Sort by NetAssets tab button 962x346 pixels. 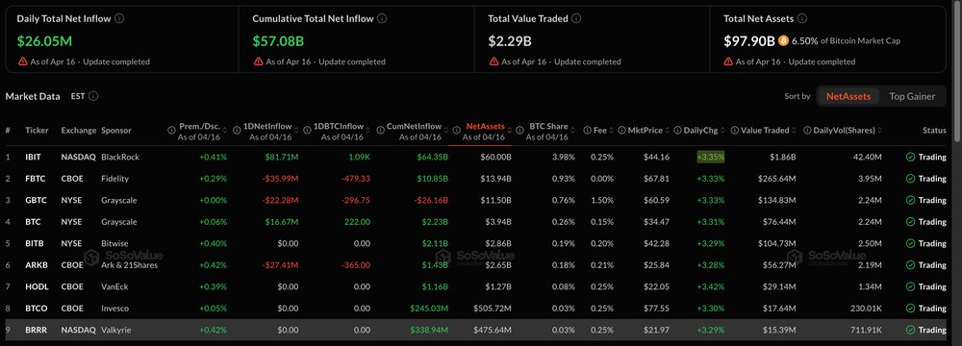[848, 96]
